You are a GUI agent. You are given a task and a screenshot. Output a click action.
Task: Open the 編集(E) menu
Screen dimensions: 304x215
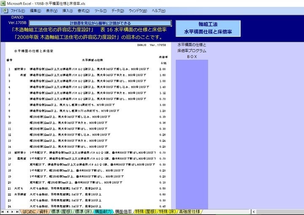pyautogui.click(x=35, y=11)
